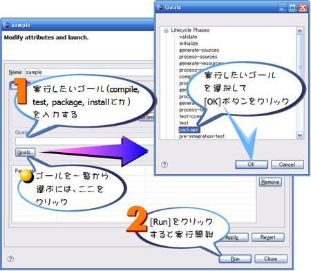Click scroll-down arrow in Goals list
The height and width of the screenshot is (271, 311).
coord(300,135)
